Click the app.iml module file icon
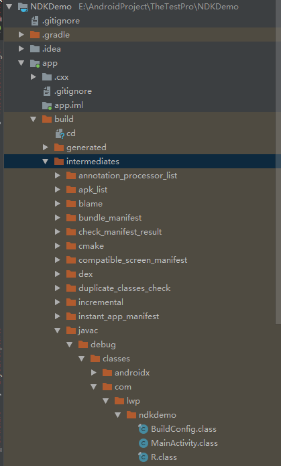 tap(47, 105)
